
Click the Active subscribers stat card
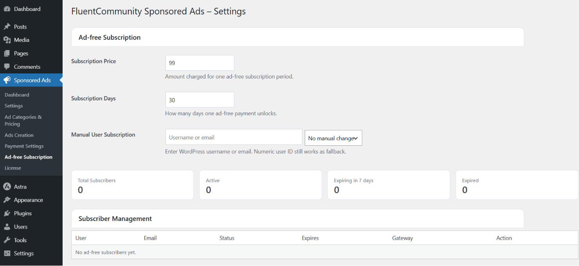coord(261,185)
